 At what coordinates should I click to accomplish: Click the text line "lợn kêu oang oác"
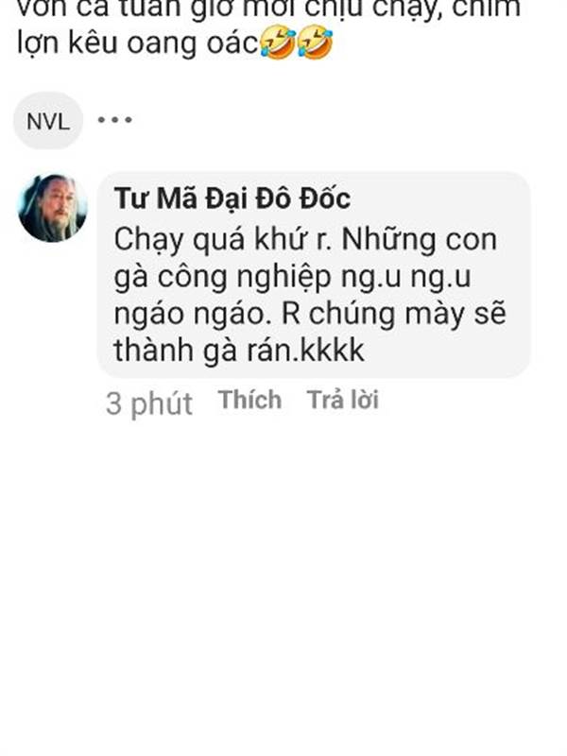pyautogui.click(x=138, y=43)
